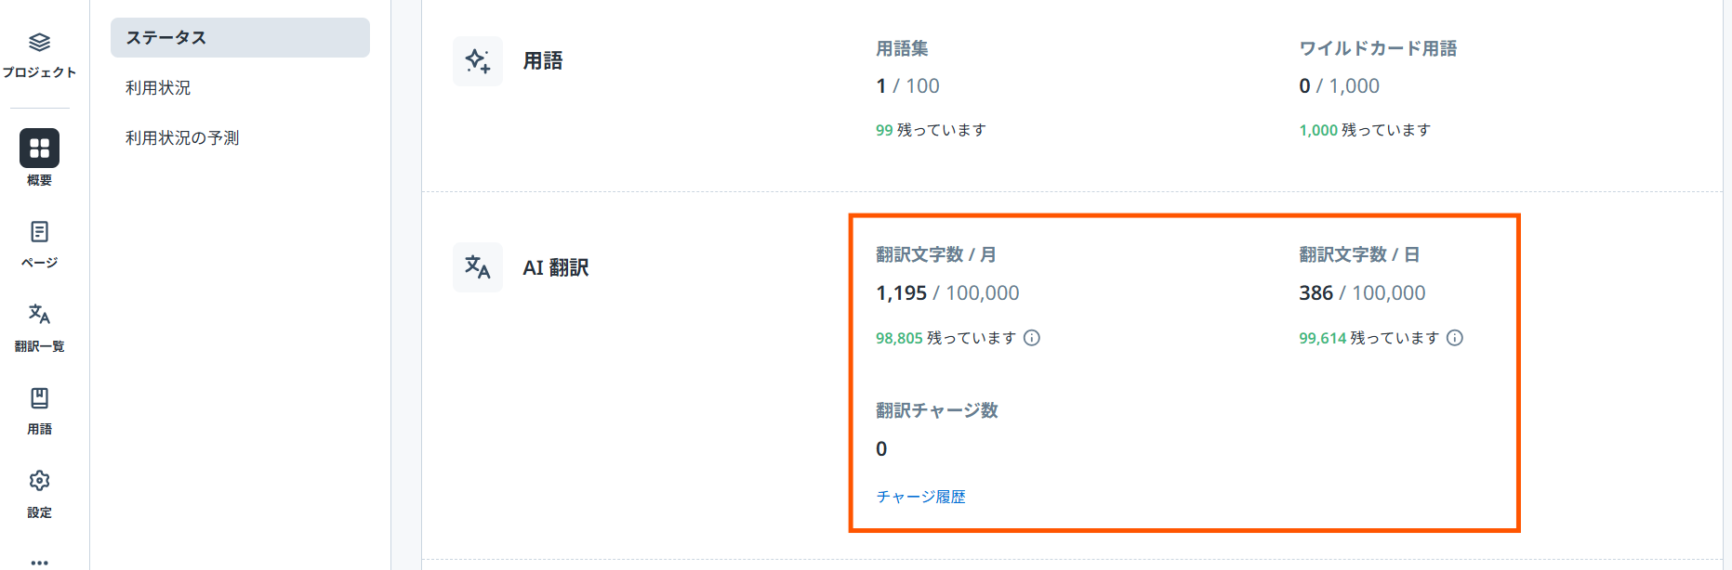This screenshot has height=570, width=1732.
Task: Click the monthly translation count 1,195
Action: [x=901, y=292]
